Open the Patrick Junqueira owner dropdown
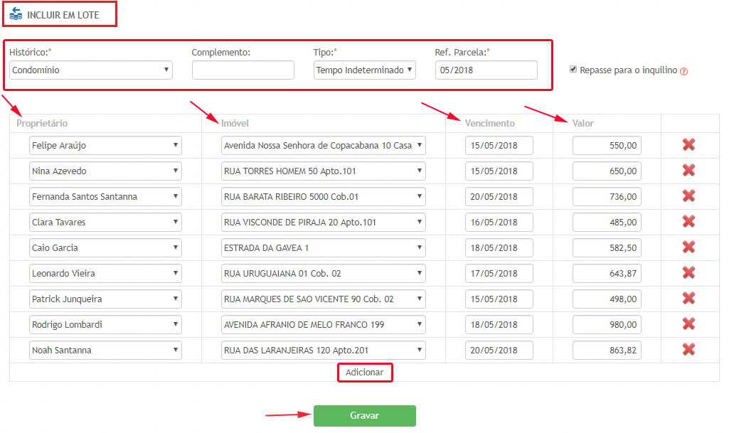Image resolution: width=729 pixels, height=433 pixels. tap(105, 299)
